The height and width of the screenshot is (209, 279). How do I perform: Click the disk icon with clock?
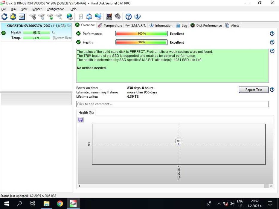pyautogui.click(x=42, y=17)
